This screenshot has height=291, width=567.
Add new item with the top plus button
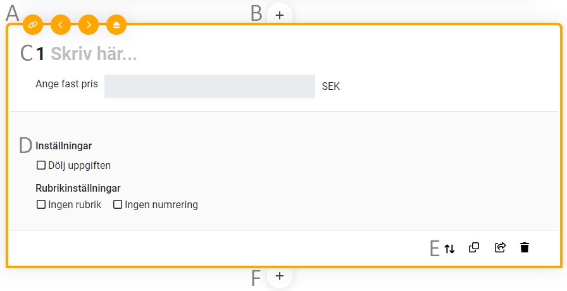pyautogui.click(x=280, y=14)
